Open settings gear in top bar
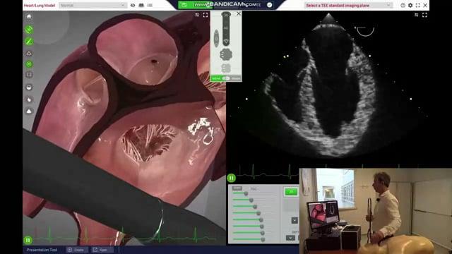 (410, 5)
